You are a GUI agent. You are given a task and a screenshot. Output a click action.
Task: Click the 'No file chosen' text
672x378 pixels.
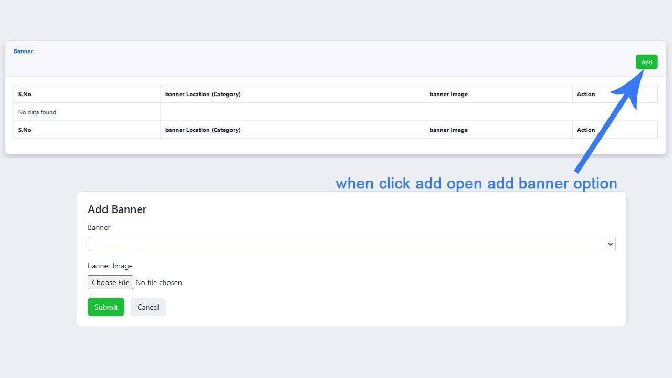click(x=159, y=282)
